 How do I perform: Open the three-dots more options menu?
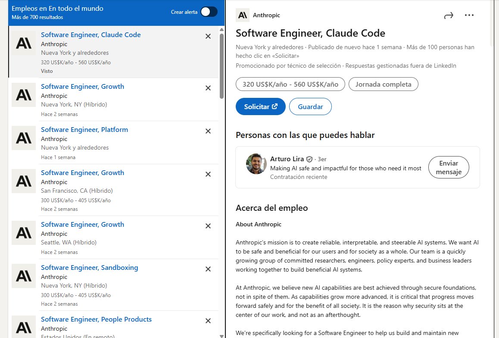pos(469,15)
